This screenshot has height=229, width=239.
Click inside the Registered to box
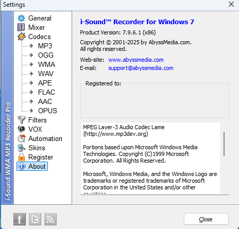[x=155, y=101]
